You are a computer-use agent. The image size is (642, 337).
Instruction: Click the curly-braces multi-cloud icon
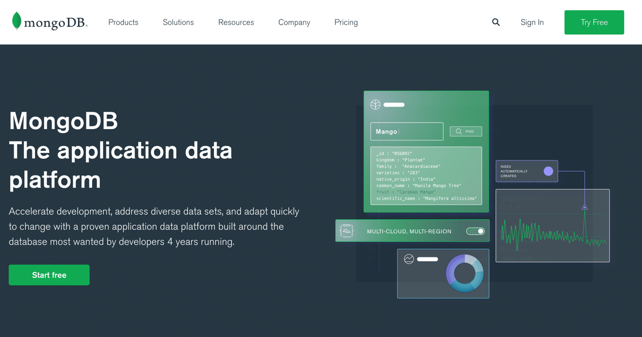coord(347,230)
